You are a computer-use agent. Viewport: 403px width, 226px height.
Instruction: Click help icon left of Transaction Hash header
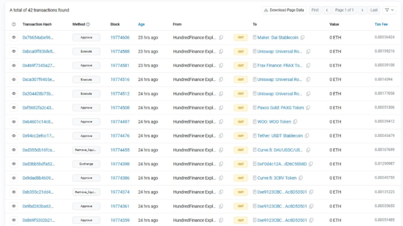pos(14,24)
